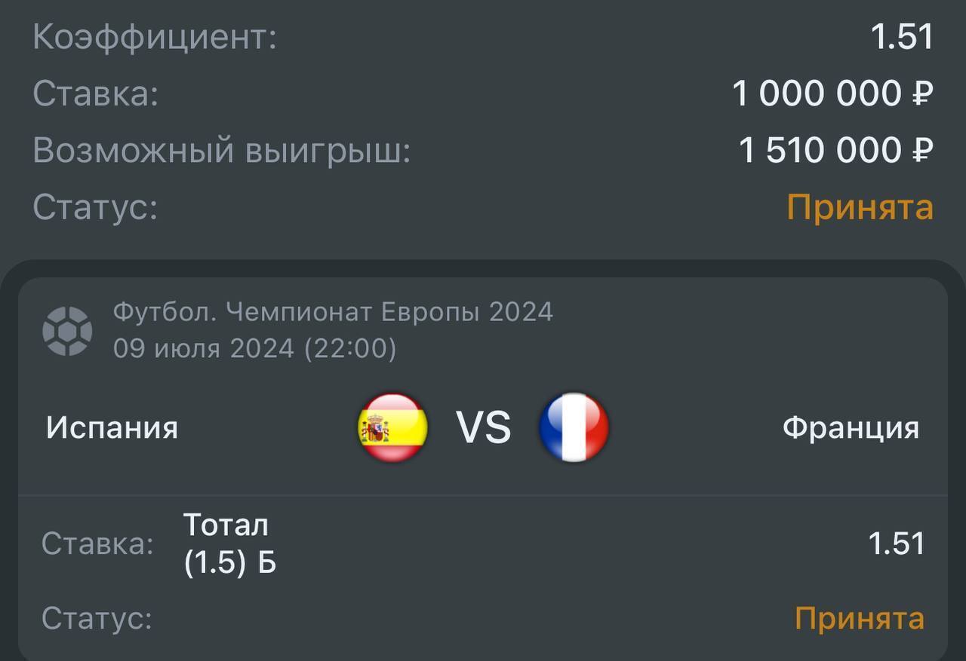Image resolution: width=966 pixels, height=661 pixels.
Task: Click the 1.51 odds in the match card
Action: (896, 543)
